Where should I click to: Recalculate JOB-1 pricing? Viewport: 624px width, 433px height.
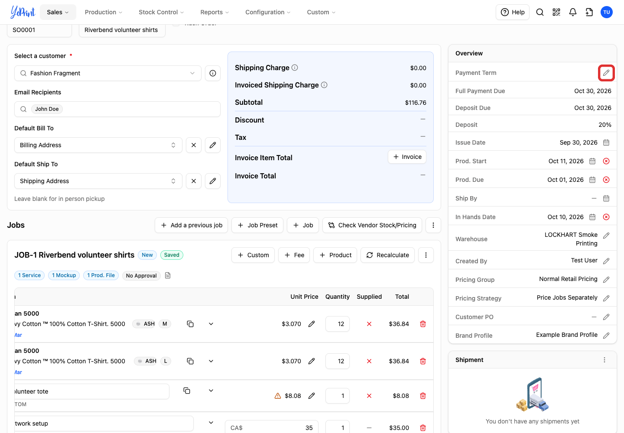[x=388, y=255]
